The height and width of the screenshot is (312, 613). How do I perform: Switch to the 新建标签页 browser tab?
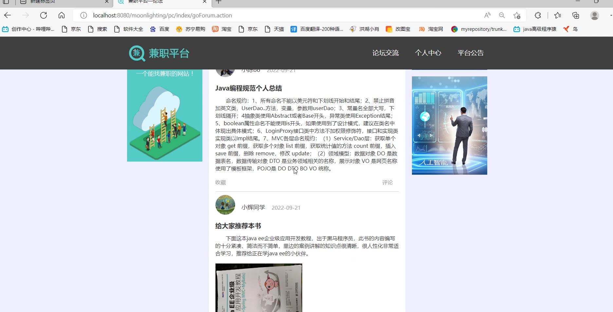point(64,2)
